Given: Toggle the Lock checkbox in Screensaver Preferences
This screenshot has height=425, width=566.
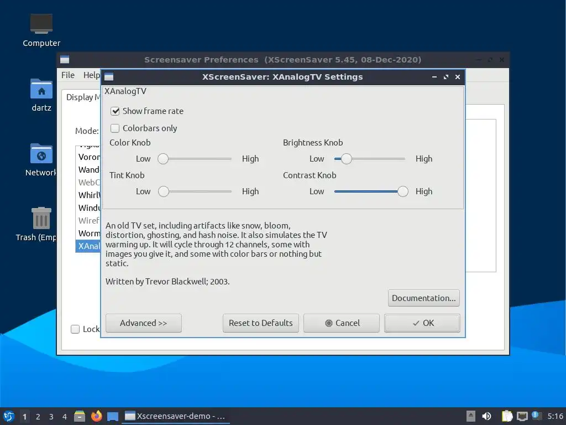Looking at the screenshot, I should click(x=75, y=329).
